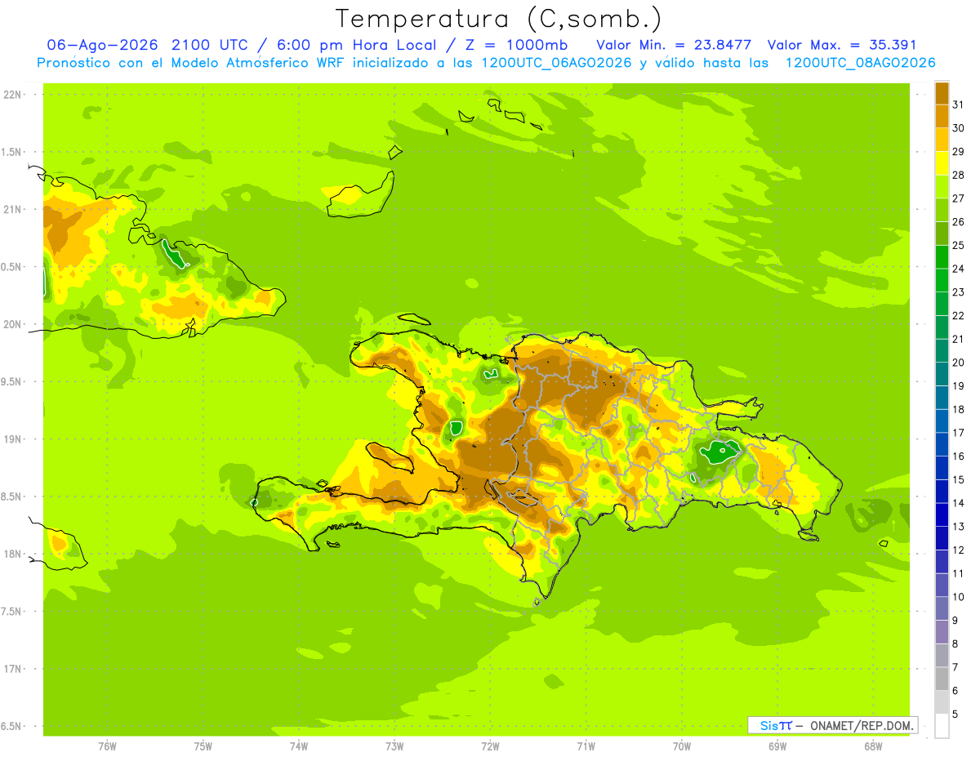Click colorbar value "26"
This screenshot has width=980, height=757.
point(958,221)
